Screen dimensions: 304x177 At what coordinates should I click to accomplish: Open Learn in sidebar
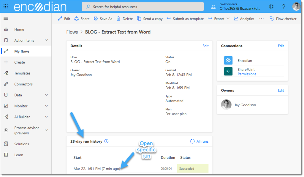pos(19,155)
